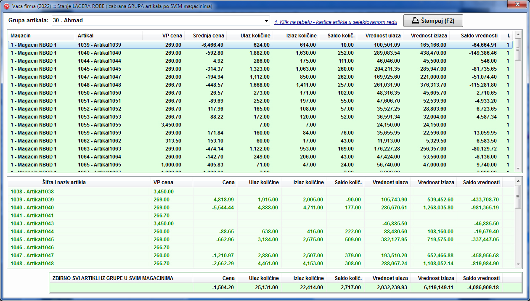Select the 1053 - Artikal1053 row
The width and height of the screenshot is (530, 301).
click(261, 117)
